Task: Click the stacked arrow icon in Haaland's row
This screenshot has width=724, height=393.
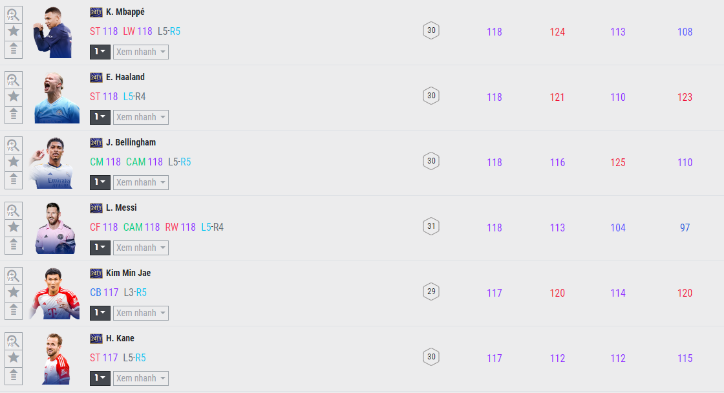Action: pos(14,114)
